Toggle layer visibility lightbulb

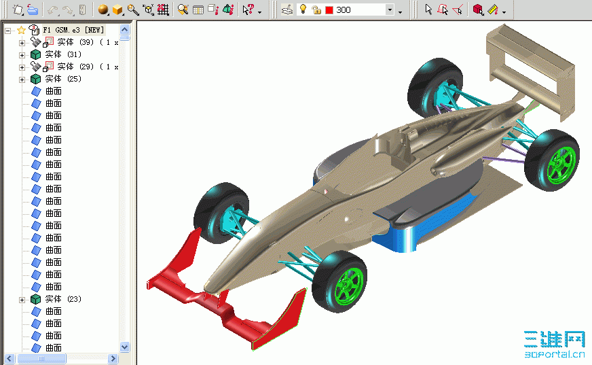[303, 9]
